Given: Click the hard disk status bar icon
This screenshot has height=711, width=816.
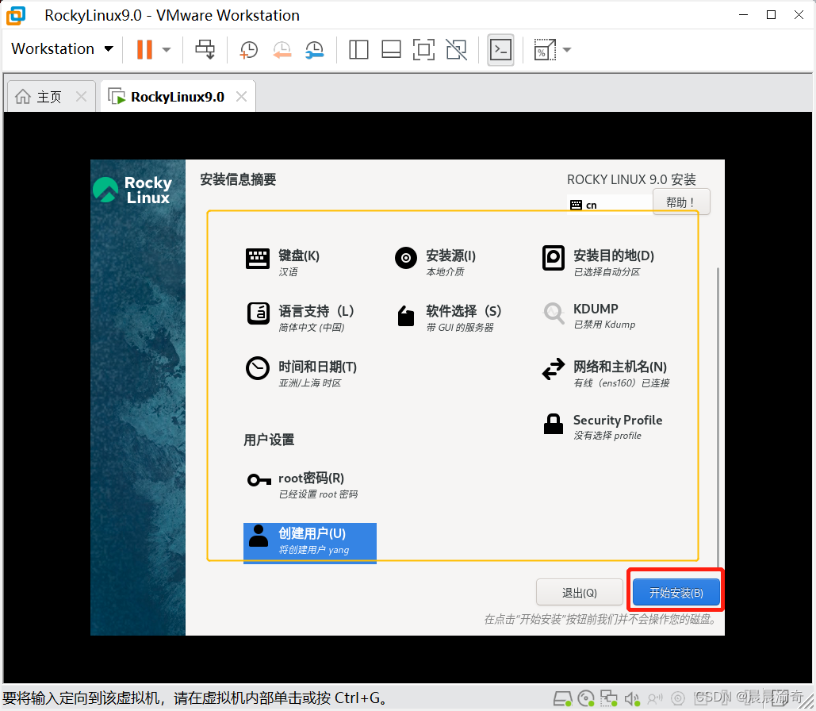Looking at the screenshot, I should 562,698.
